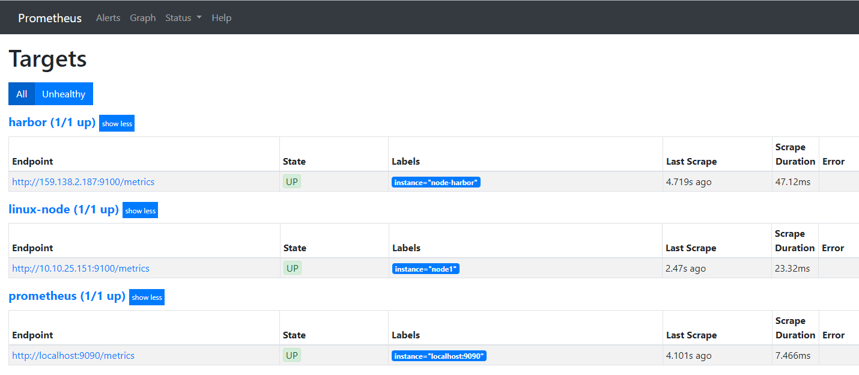The image size is (859, 375).
Task: Click the instance="localhost:9090" label badge
Action: 439,356
